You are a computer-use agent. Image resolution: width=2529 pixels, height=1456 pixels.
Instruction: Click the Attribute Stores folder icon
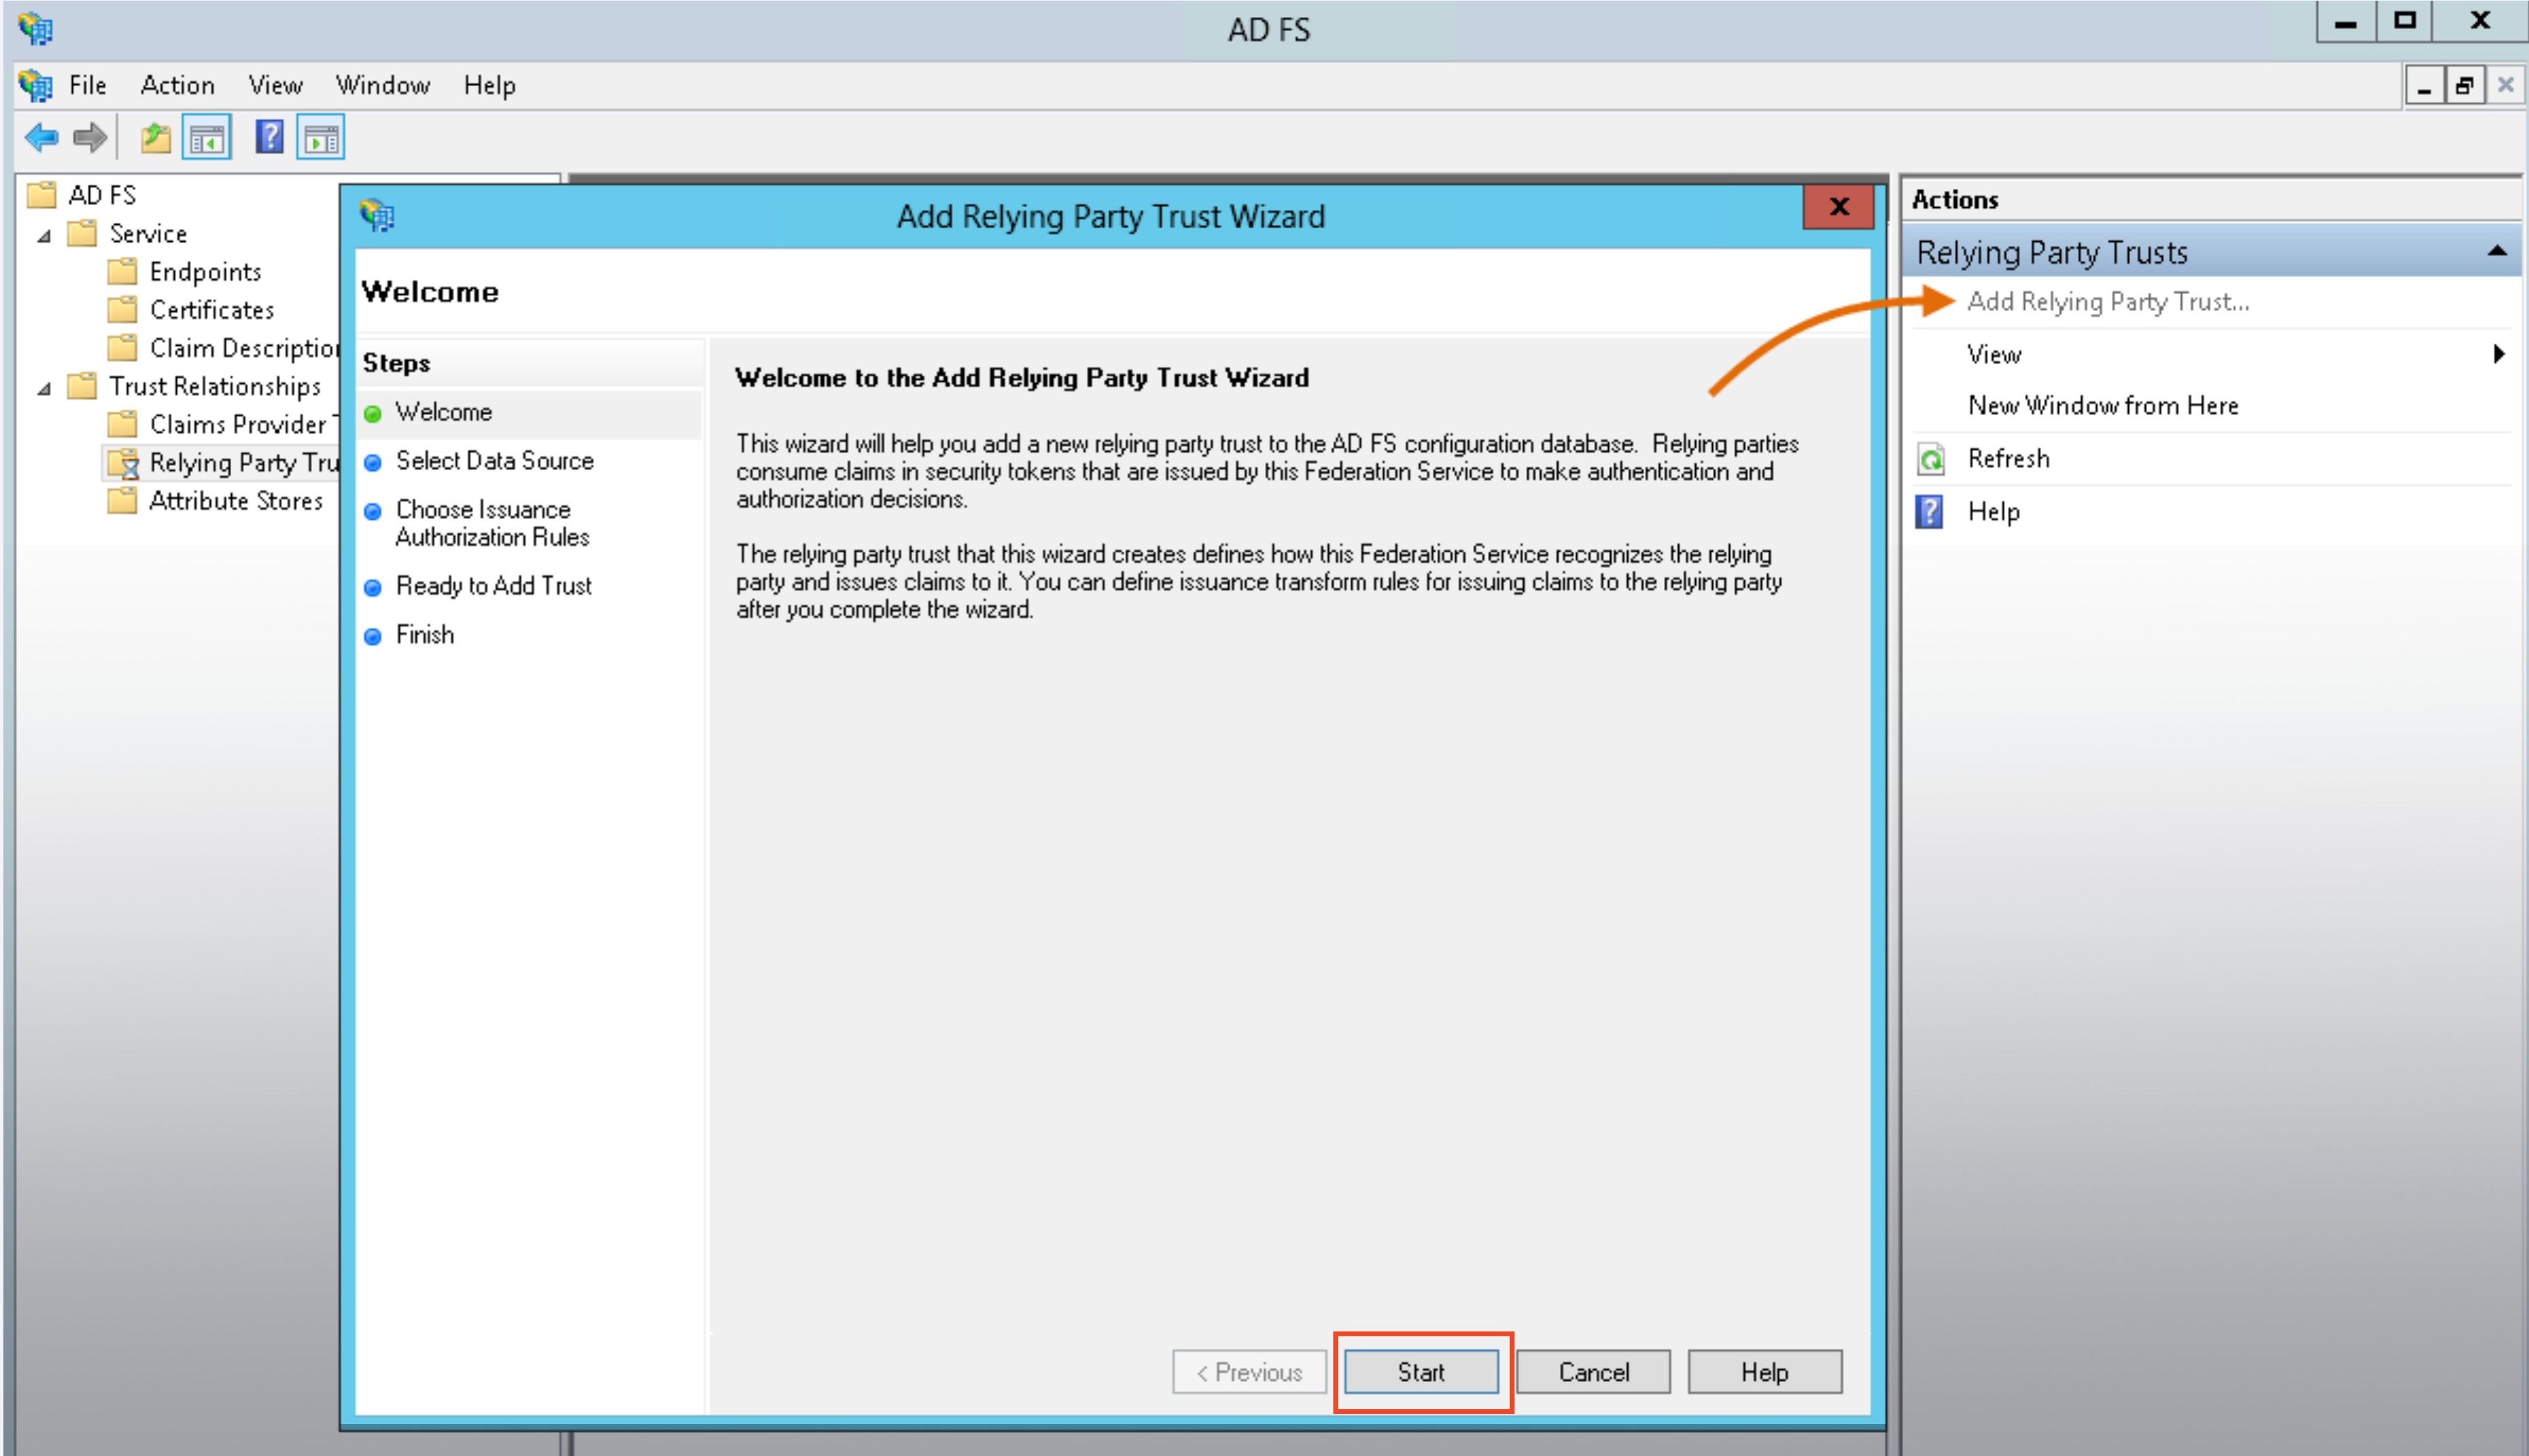pos(122,500)
